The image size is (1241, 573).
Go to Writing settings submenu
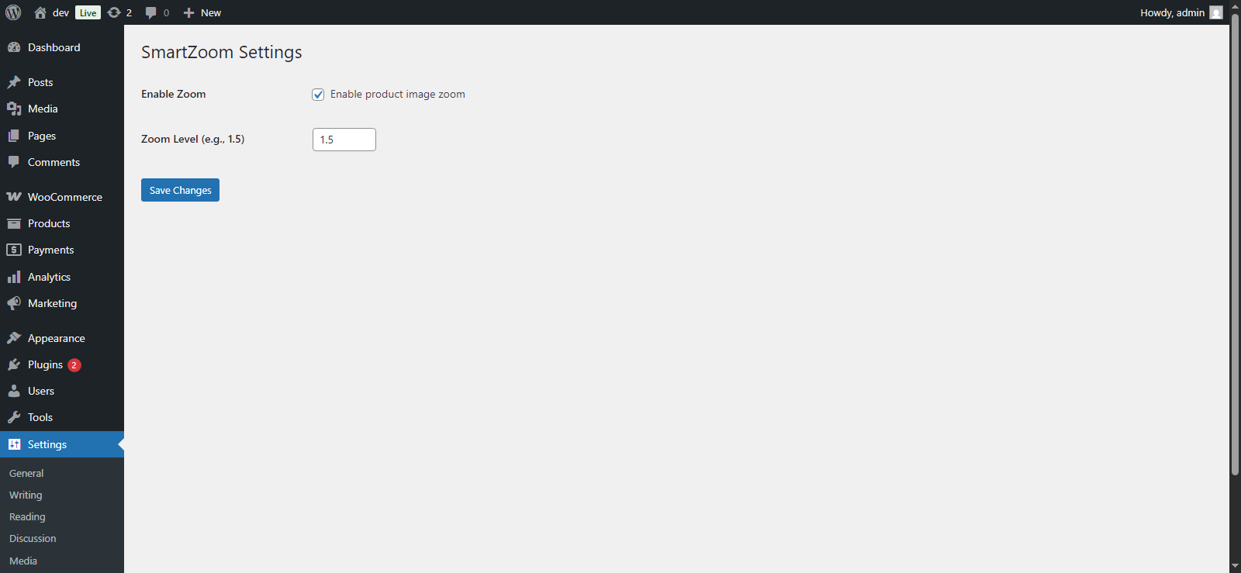tap(26, 495)
